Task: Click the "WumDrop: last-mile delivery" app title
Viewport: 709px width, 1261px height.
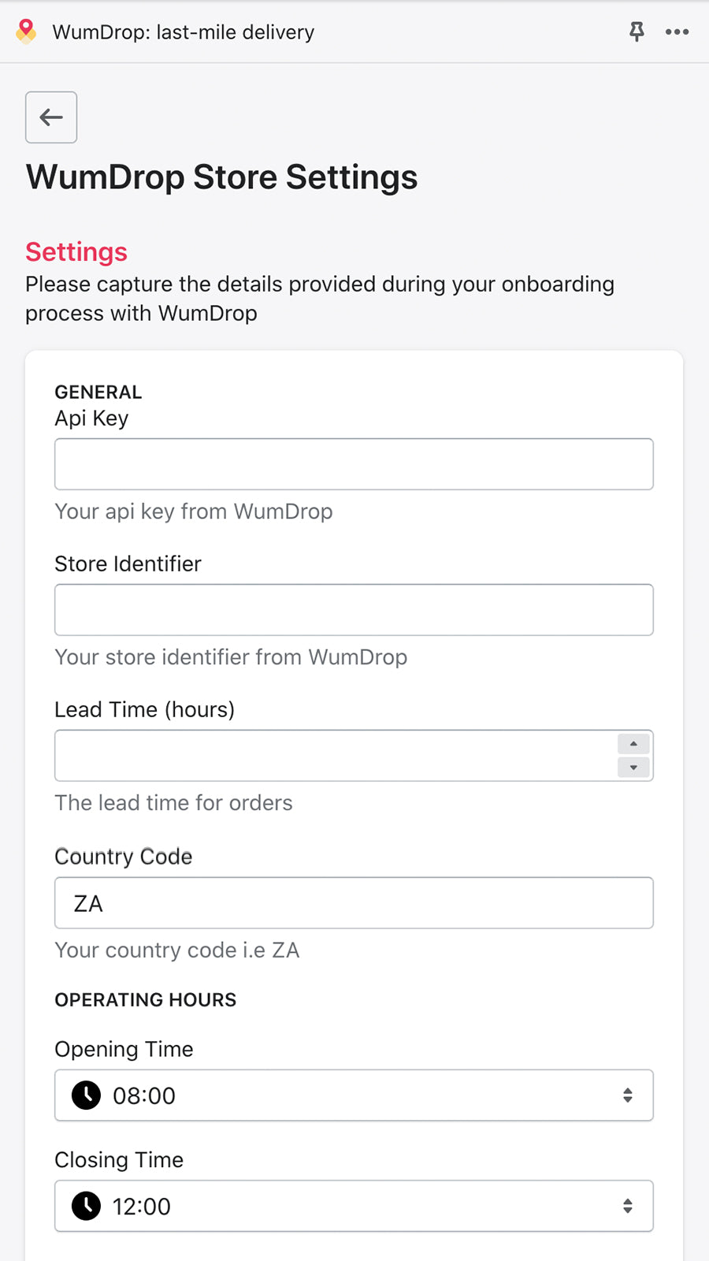Action: pyautogui.click(x=184, y=32)
